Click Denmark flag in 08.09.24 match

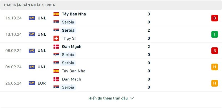coord(56,47)
